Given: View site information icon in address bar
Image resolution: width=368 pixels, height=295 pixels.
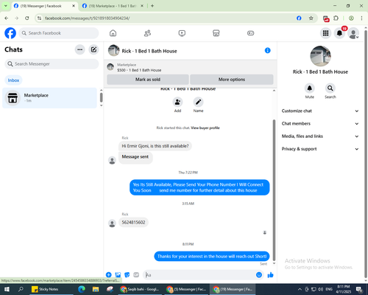Looking at the screenshot, I should pyautogui.click(x=39, y=18).
